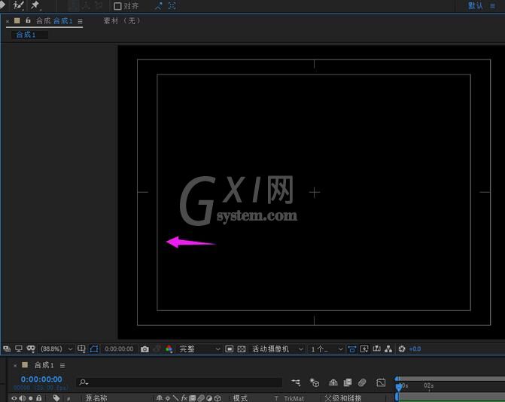The image size is (505, 402).
Task: Close the 合成1 composition viewer panel
Action: pos(8,21)
